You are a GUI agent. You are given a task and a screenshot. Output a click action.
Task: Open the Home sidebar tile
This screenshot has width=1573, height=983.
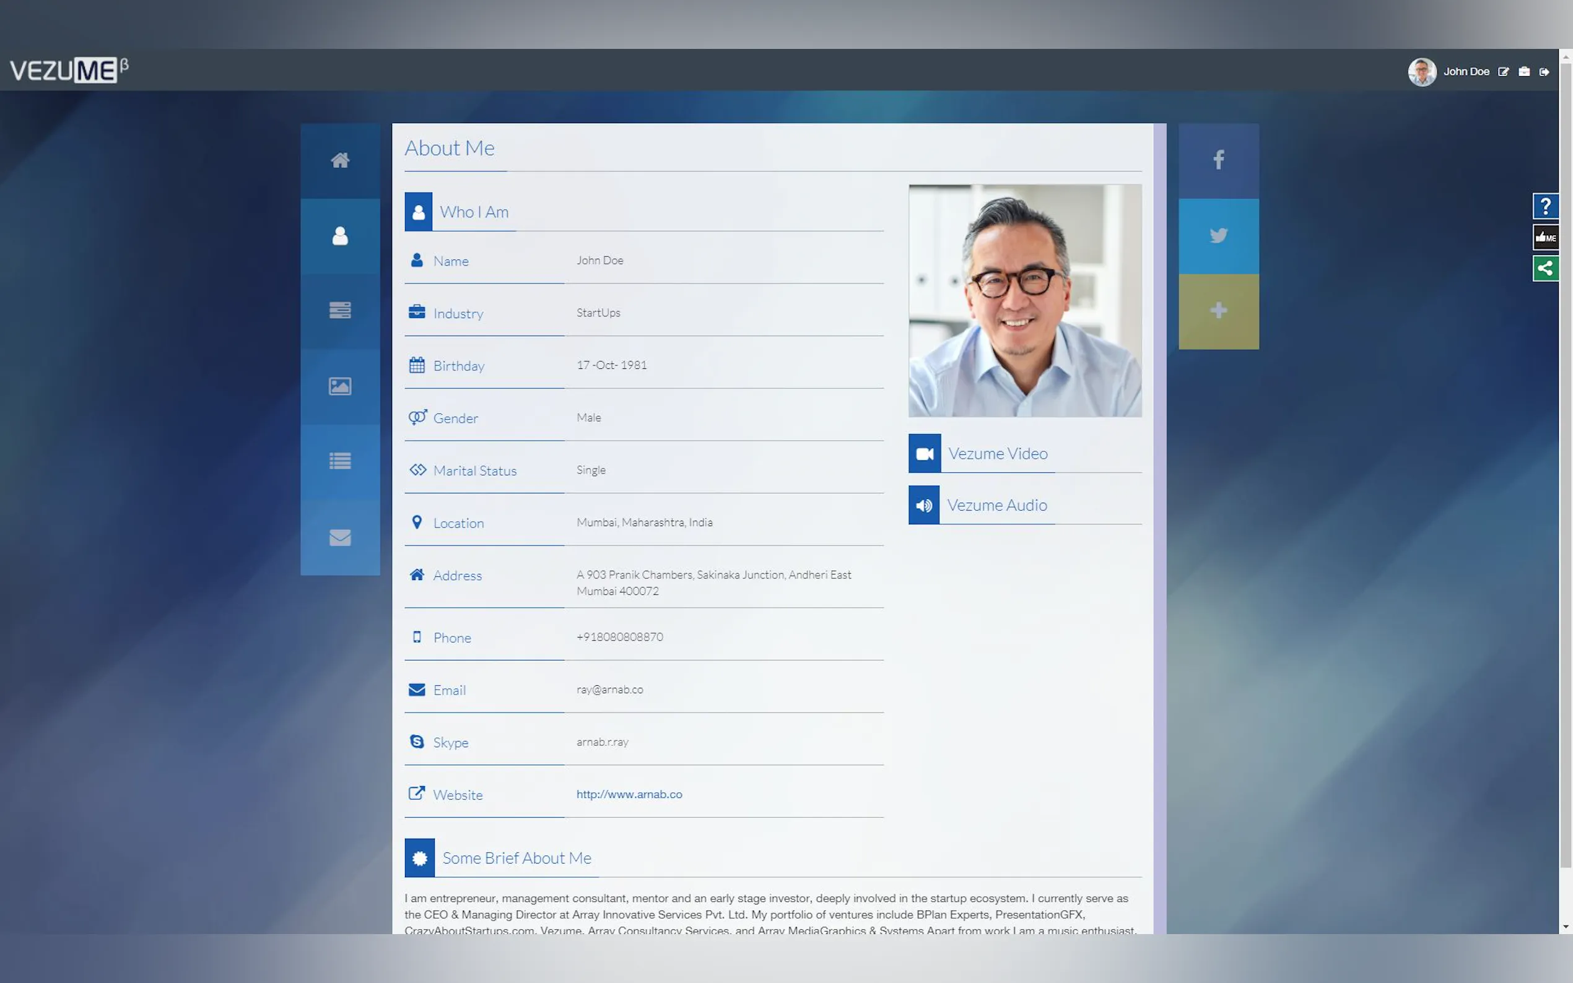pos(340,160)
